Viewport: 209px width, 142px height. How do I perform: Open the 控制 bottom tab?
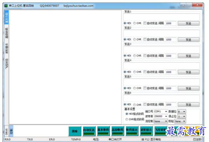(11, 132)
